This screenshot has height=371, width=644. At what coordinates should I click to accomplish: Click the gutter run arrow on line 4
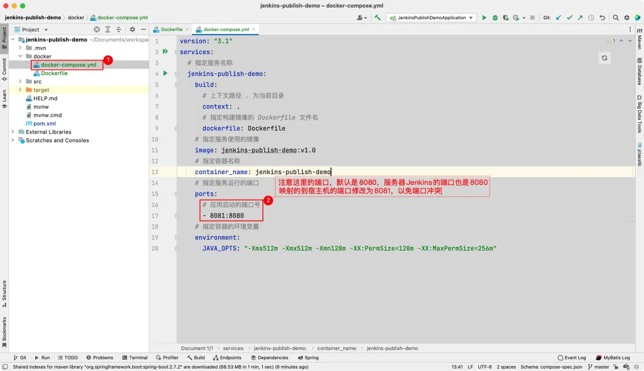(x=165, y=73)
